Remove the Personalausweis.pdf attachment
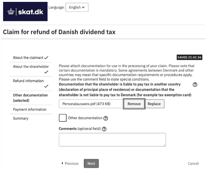The height and width of the screenshot is (172, 205). 134,104
